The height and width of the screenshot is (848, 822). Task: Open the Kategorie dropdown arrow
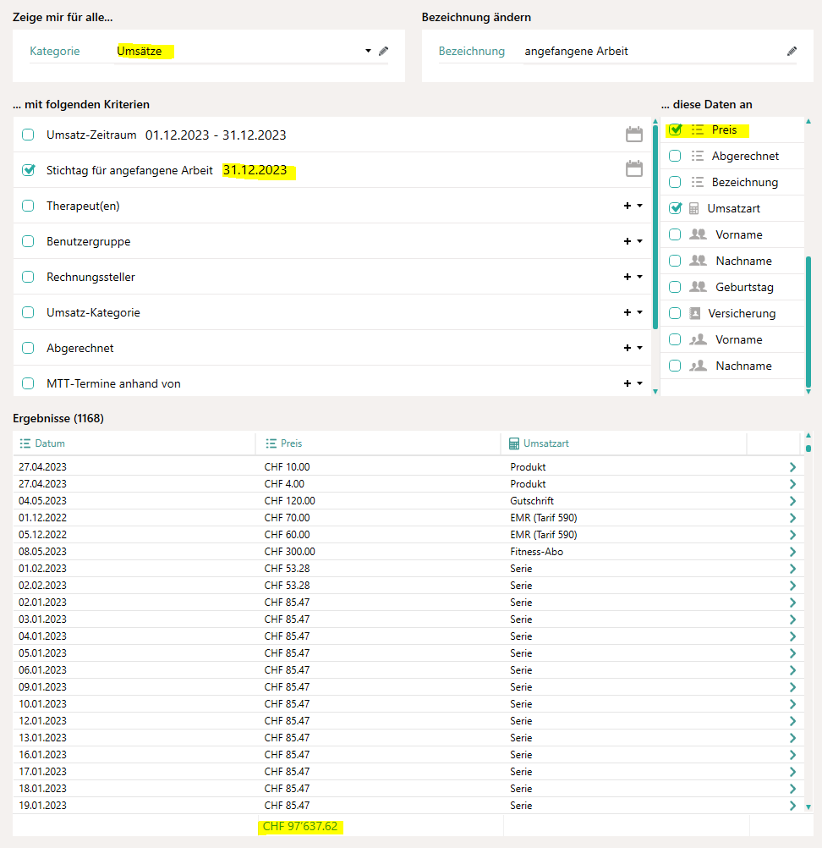pyautogui.click(x=368, y=51)
